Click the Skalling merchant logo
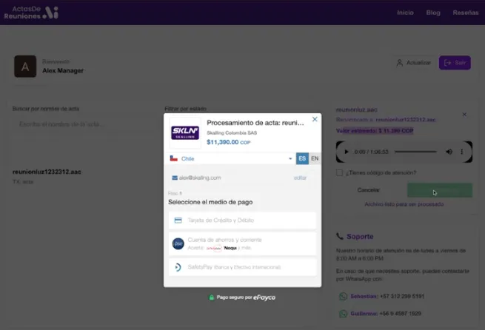 (x=185, y=133)
